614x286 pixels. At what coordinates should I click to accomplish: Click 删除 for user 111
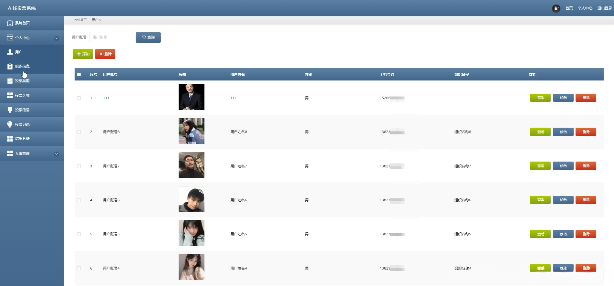coord(586,98)
